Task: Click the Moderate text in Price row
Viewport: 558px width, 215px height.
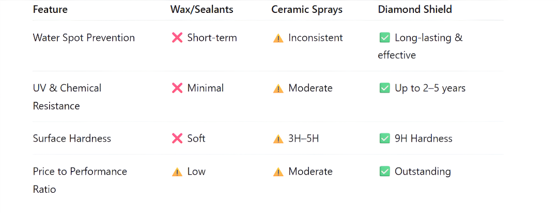Action: pos(311,172)
